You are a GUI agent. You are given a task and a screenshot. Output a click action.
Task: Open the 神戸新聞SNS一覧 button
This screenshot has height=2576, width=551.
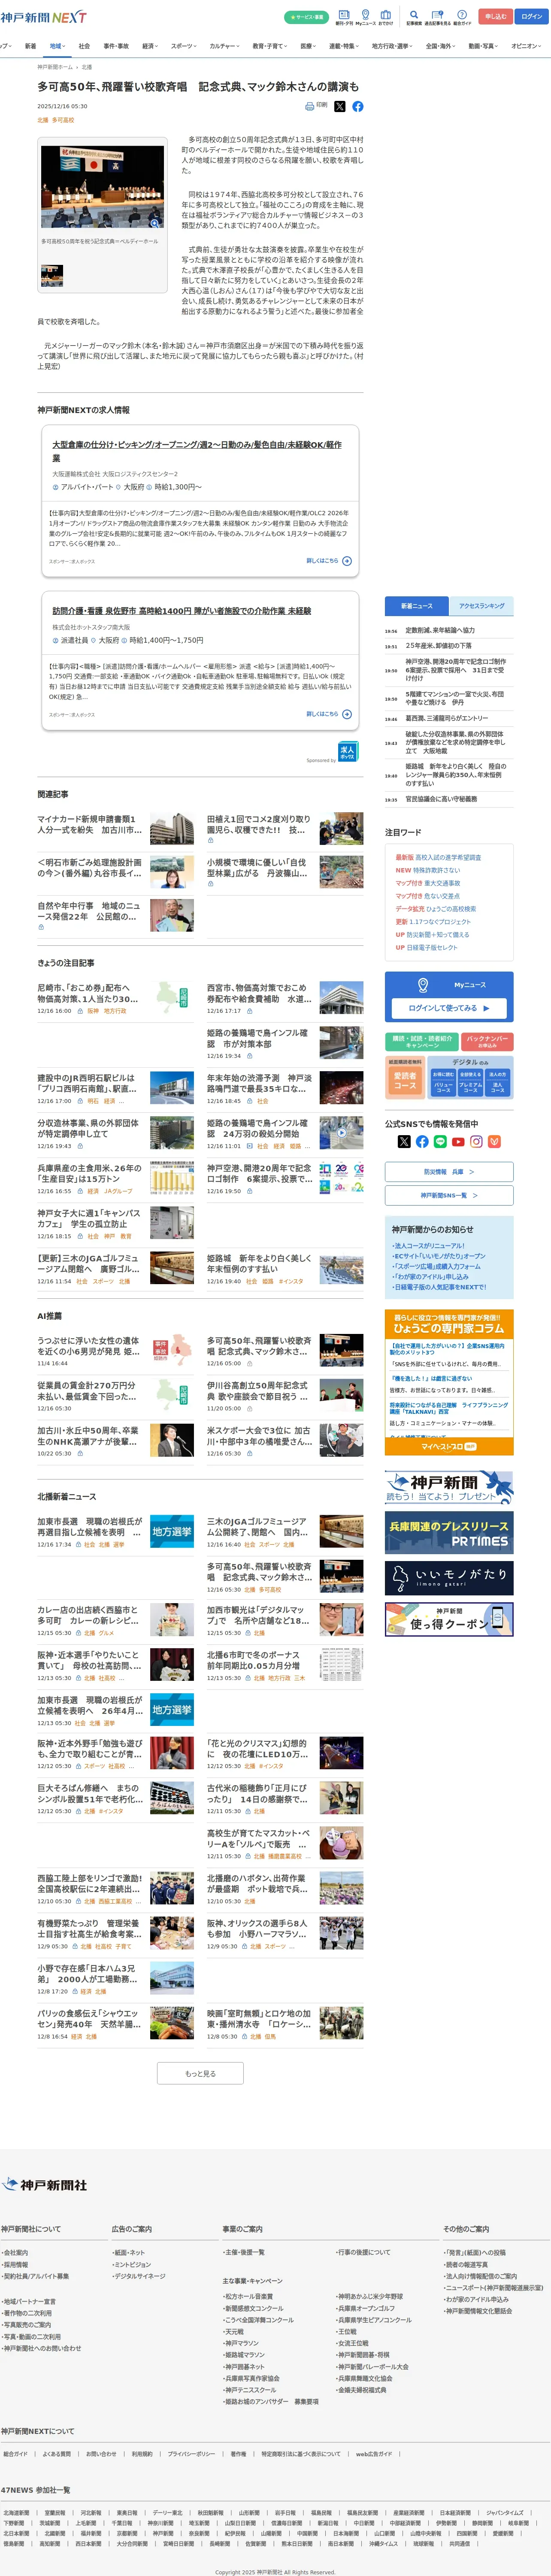tap(449, 1195)
